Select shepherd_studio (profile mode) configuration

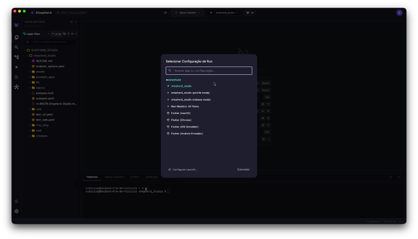pos(209,93)
